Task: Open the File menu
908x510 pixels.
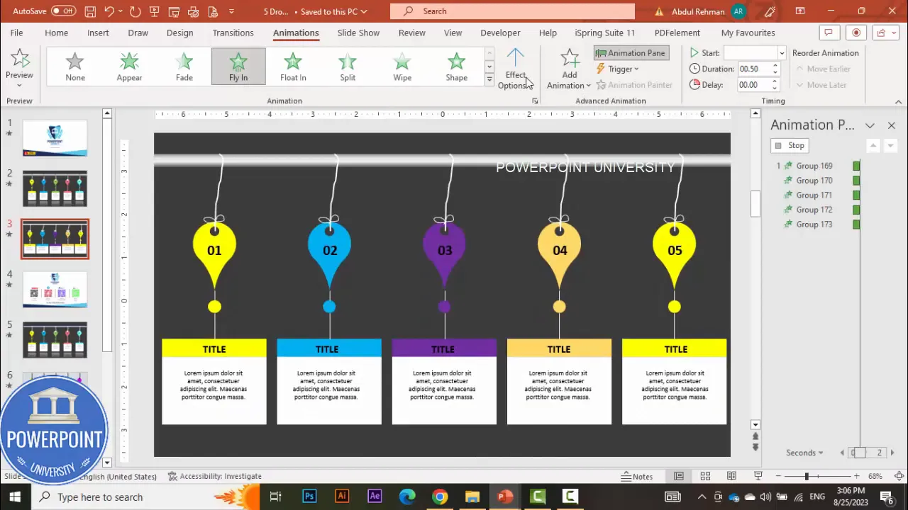Action: click(16, 33)
